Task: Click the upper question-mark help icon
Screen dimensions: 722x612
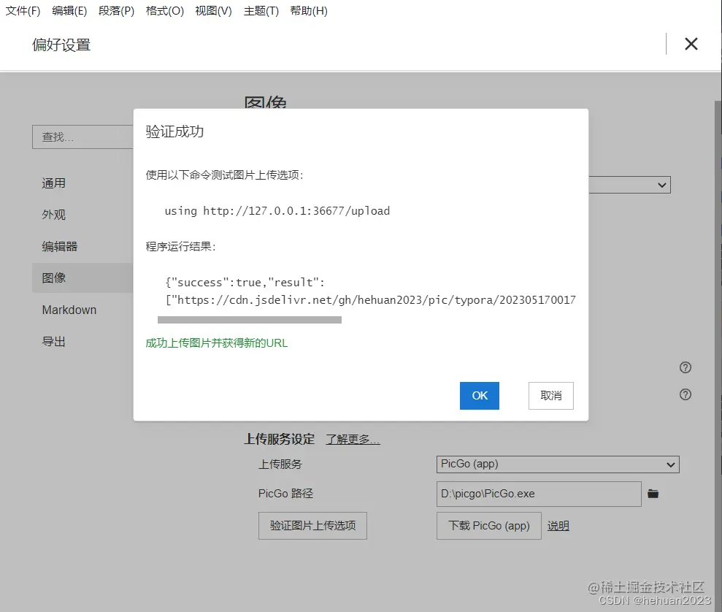Action: 685,367
